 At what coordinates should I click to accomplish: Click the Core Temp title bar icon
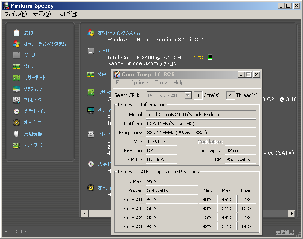(x=117, y=74)
